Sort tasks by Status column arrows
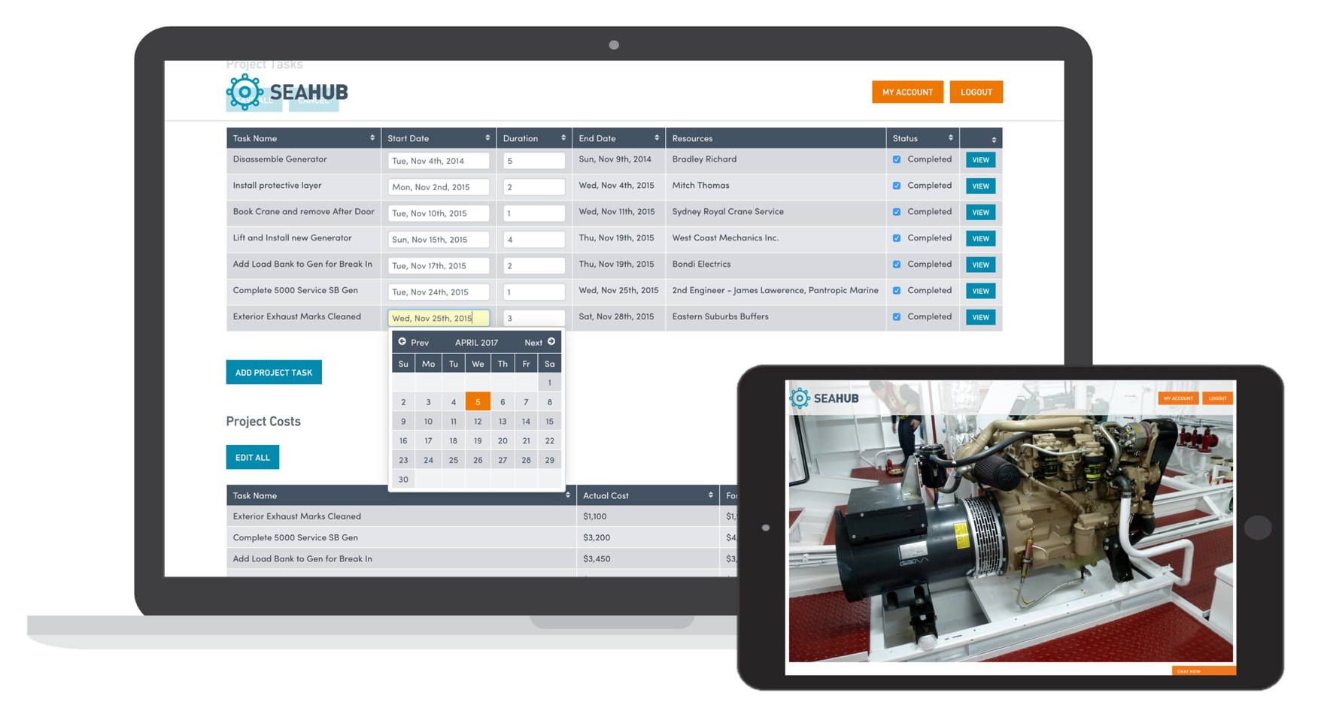 pyautogui.click(x=950, y=138)
